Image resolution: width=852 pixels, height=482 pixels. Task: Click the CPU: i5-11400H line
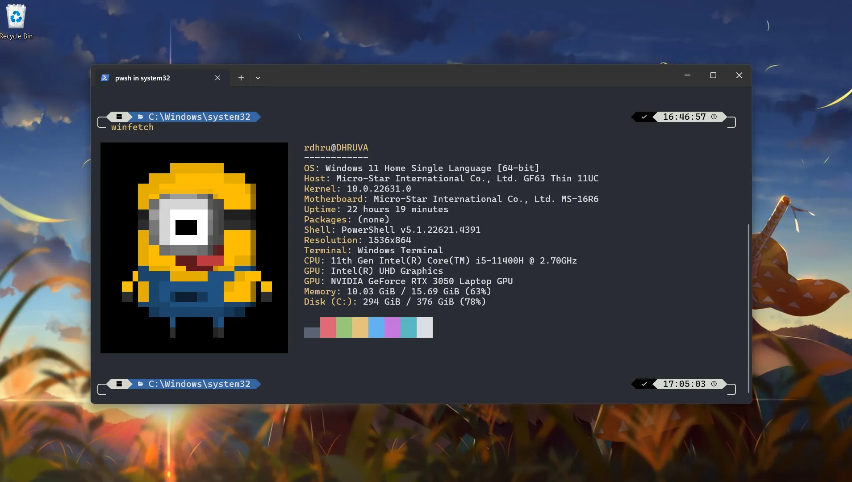click(x=440, y=260)
